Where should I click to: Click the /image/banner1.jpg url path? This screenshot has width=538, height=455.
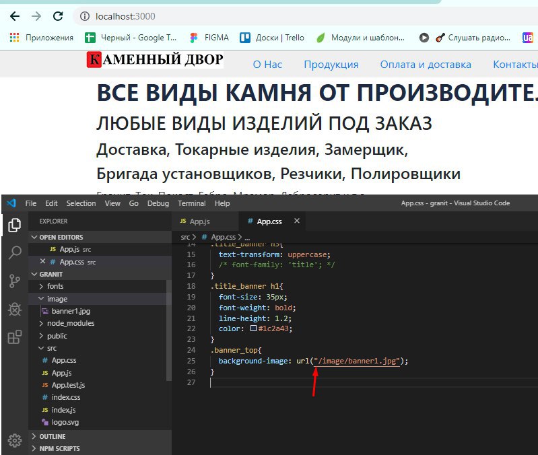[357, 361]
